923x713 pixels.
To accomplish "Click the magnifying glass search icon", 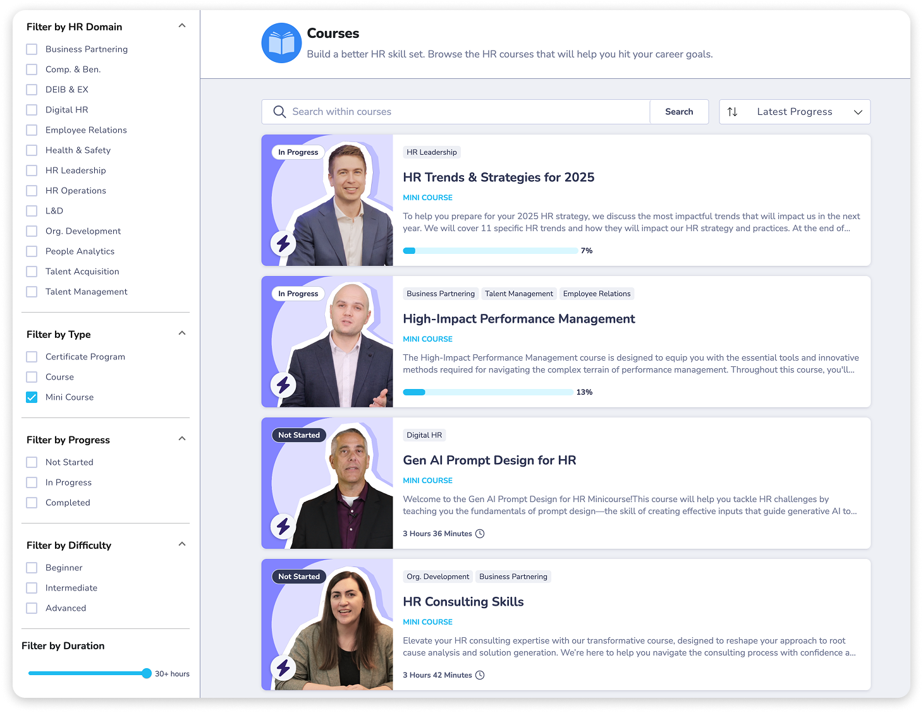I will (279, 112).
